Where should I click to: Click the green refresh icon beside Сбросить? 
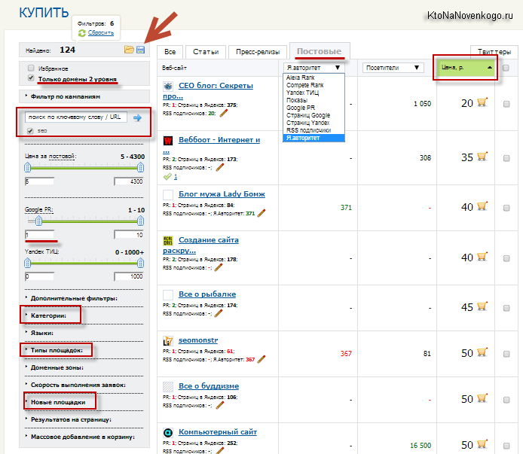82,33
